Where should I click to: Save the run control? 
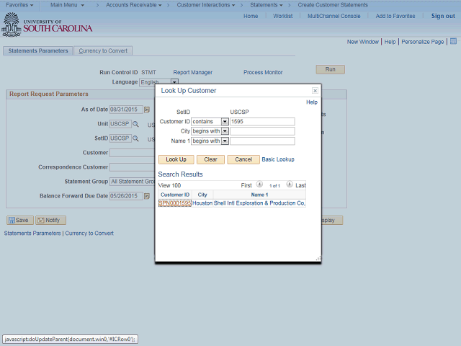20,220
